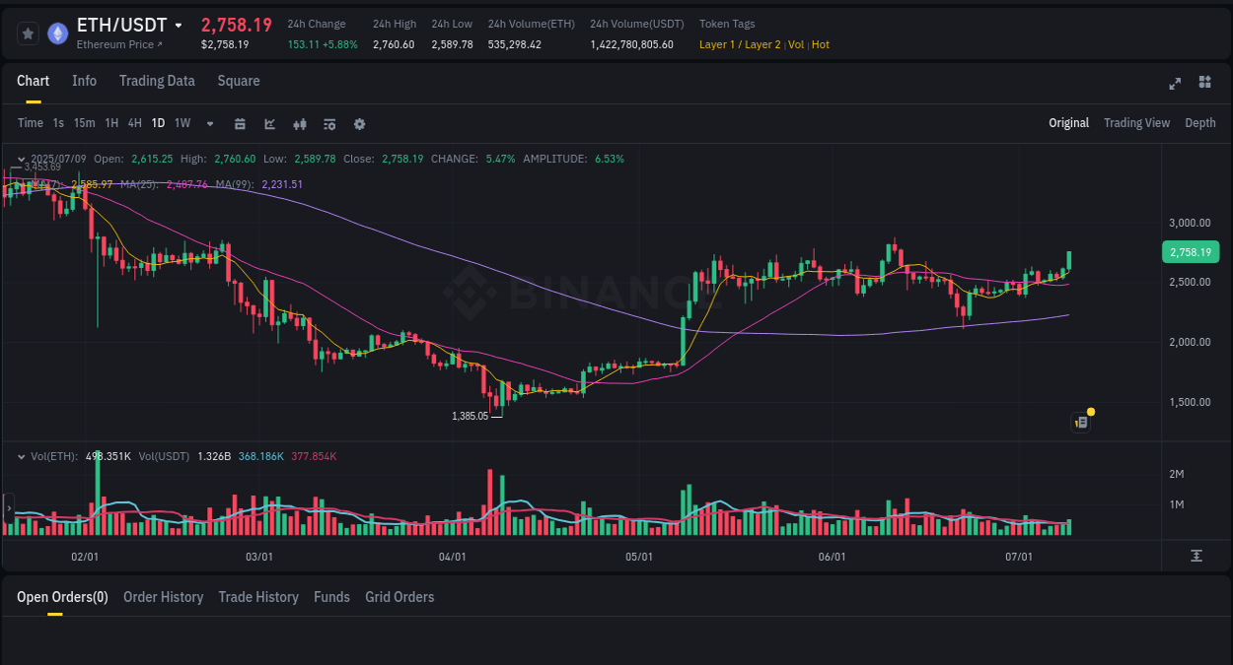This screenshot has height=665, width=1233.
Task: Open the grid layout icon top right
Action: coord(1204,83)
